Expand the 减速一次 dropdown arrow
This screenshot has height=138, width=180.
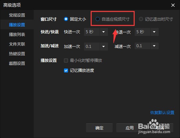click(x=154, y=46)
